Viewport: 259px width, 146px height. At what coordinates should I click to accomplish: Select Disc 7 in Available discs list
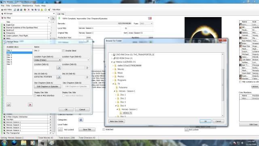click(x=19, y=64)
